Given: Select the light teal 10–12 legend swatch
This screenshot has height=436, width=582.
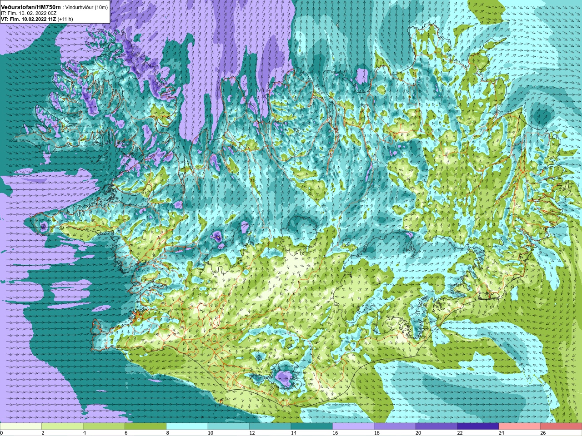Looking at the screenshot, I should (x=228, y=426).
